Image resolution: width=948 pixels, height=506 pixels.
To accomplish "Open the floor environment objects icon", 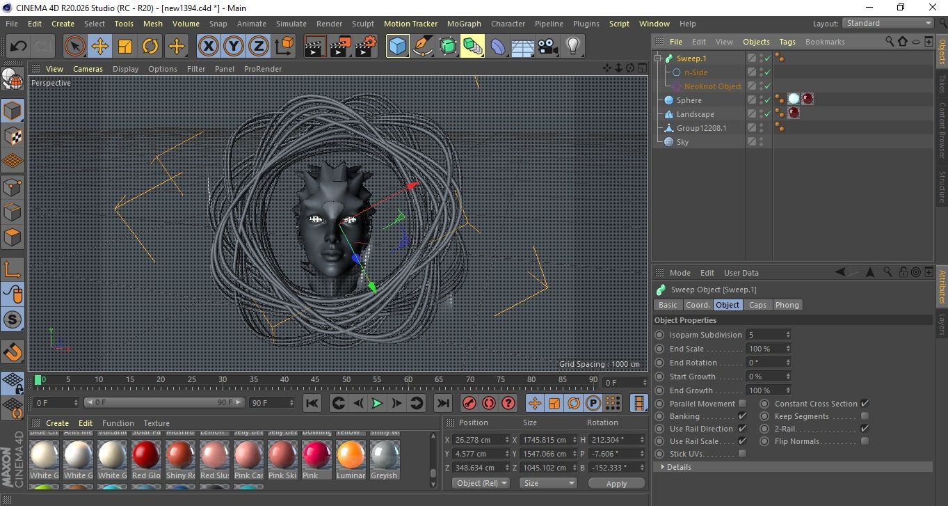I will click(x=522, y=47).
